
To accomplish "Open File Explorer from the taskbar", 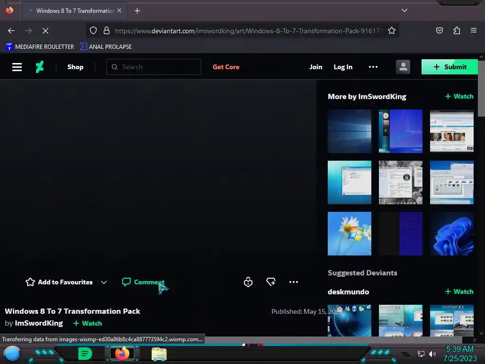I will pyautogui.click(x=159, y=354).
